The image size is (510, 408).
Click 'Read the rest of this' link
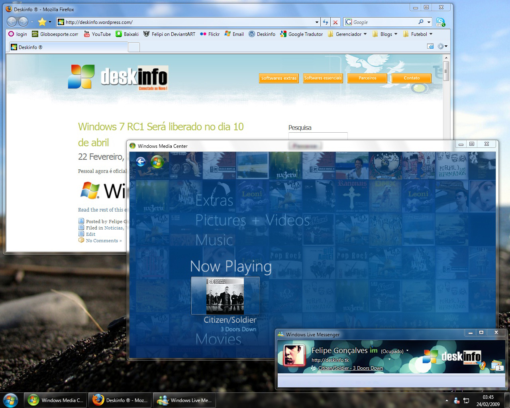102,210
